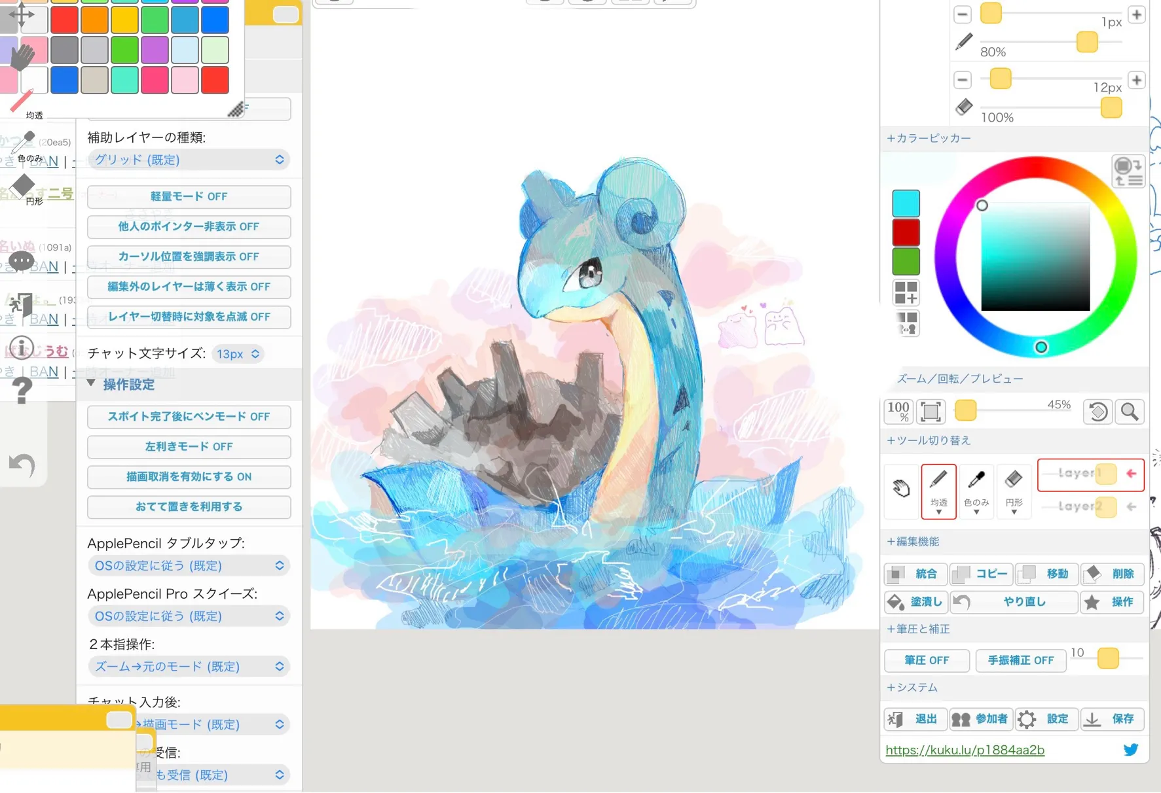This screenshot has width=1161, height=793.
Task: Click the info icon in the left sidebar
Action: (22, 348)
